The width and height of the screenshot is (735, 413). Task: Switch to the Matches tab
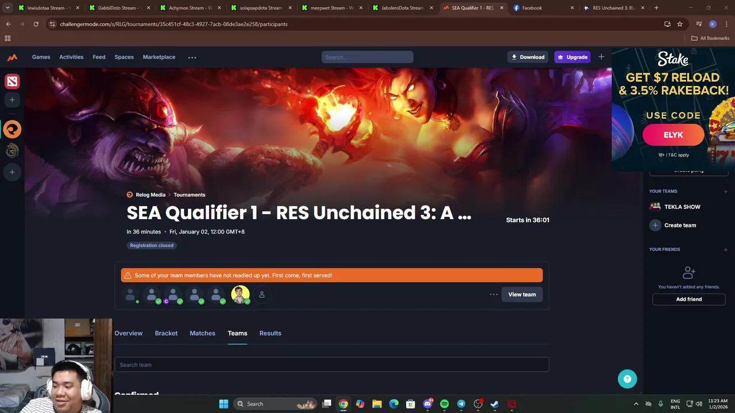(x=203, y=333)
